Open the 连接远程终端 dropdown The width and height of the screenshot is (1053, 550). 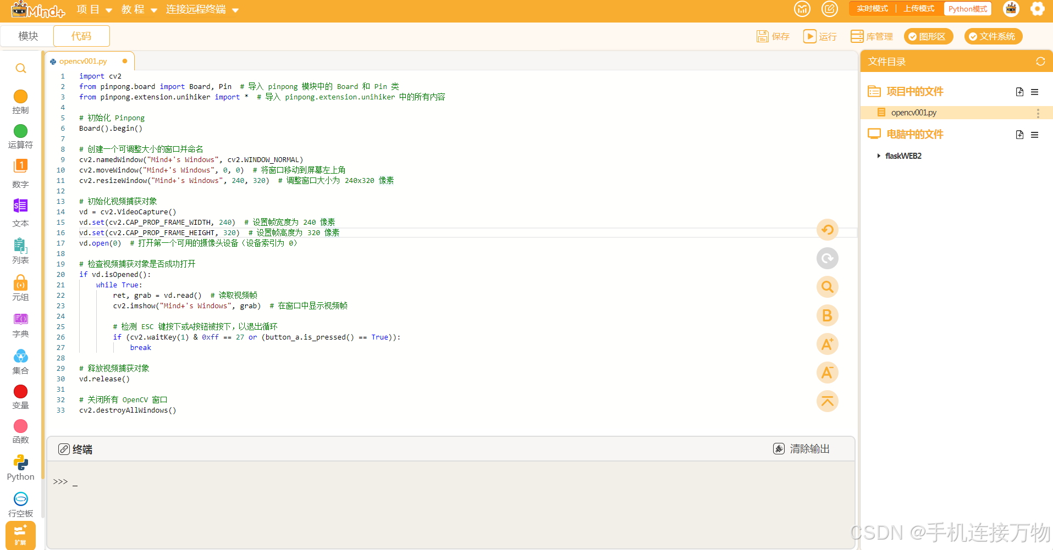(x=202, y=9)
